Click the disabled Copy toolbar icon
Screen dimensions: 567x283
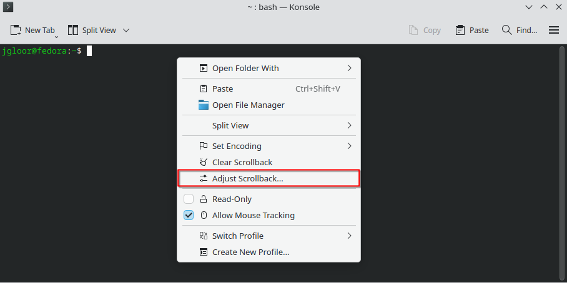[x=413, y=30]
